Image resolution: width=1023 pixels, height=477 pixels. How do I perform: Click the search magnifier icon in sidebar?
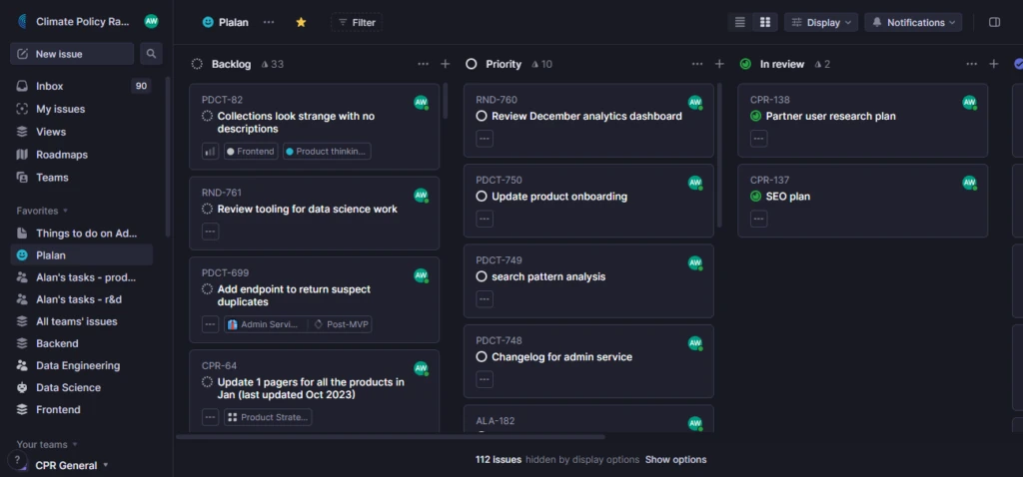152,54
